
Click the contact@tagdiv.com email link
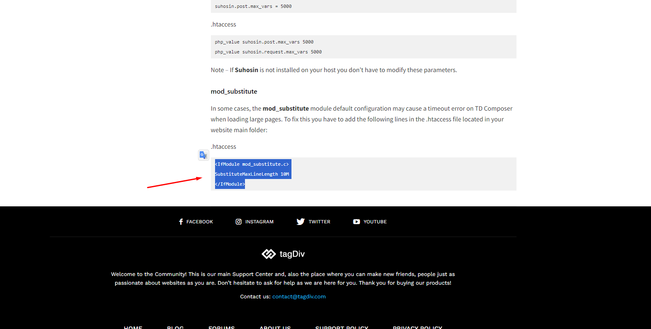point(299,297)
